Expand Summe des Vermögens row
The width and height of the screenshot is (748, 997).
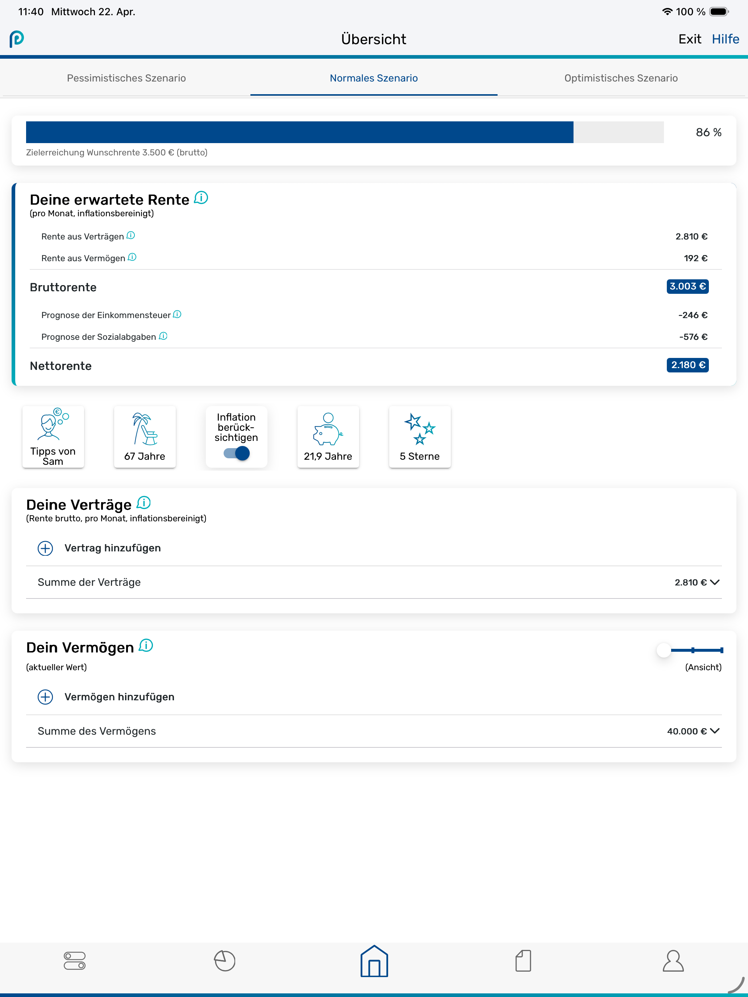click(374, 731)
